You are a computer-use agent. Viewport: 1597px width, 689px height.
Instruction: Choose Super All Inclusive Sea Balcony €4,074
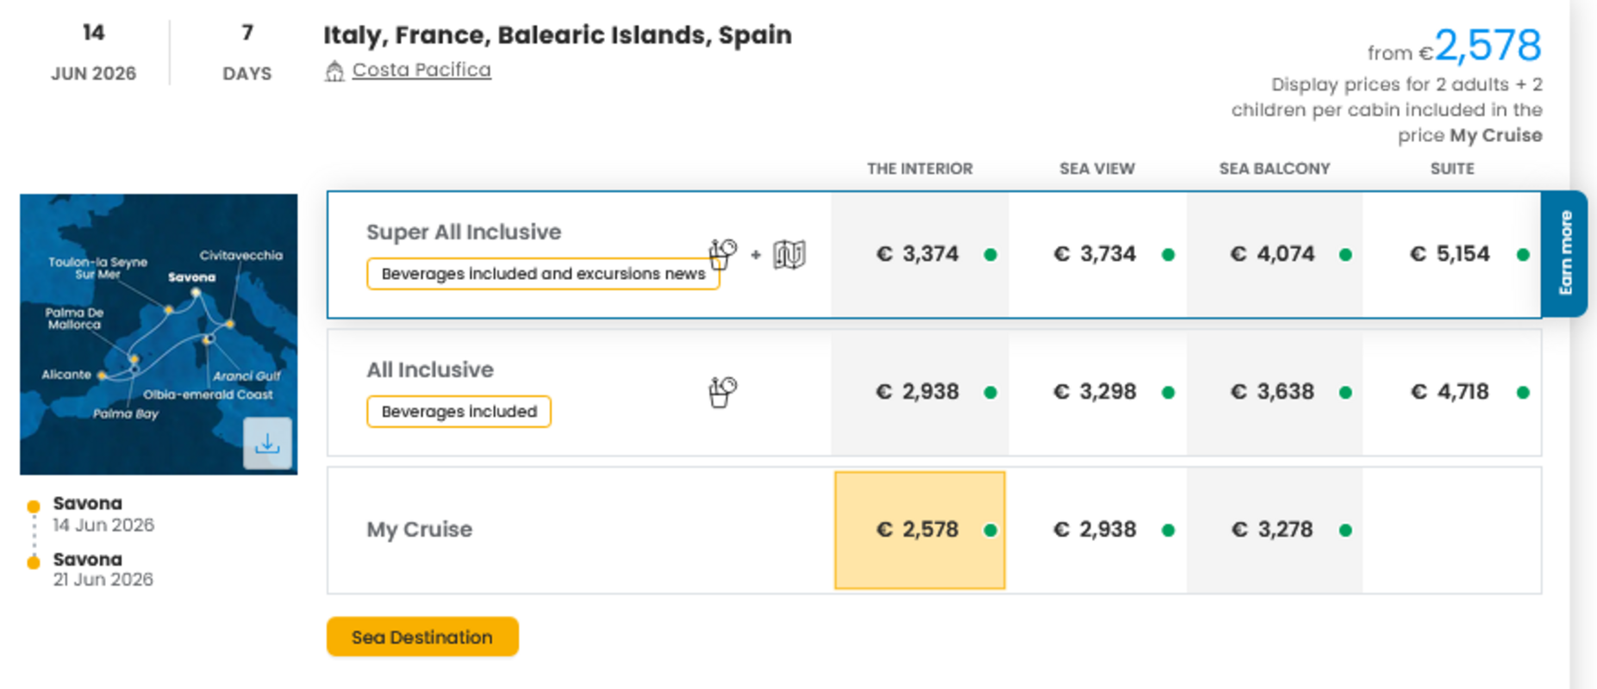1274,254
